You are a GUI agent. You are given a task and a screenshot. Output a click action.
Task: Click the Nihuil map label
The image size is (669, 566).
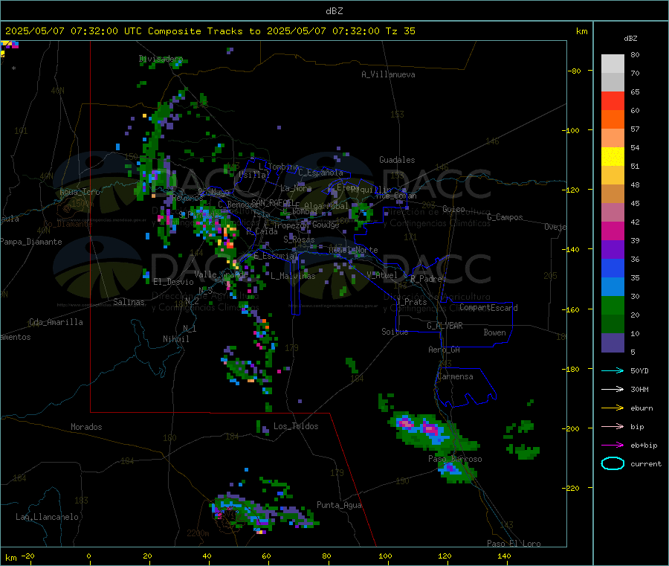click(175, 339)
